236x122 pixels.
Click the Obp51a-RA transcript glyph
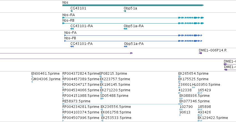pos(125,29)
